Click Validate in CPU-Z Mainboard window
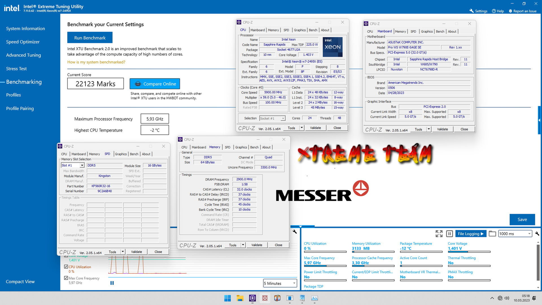 coord(442,129)
